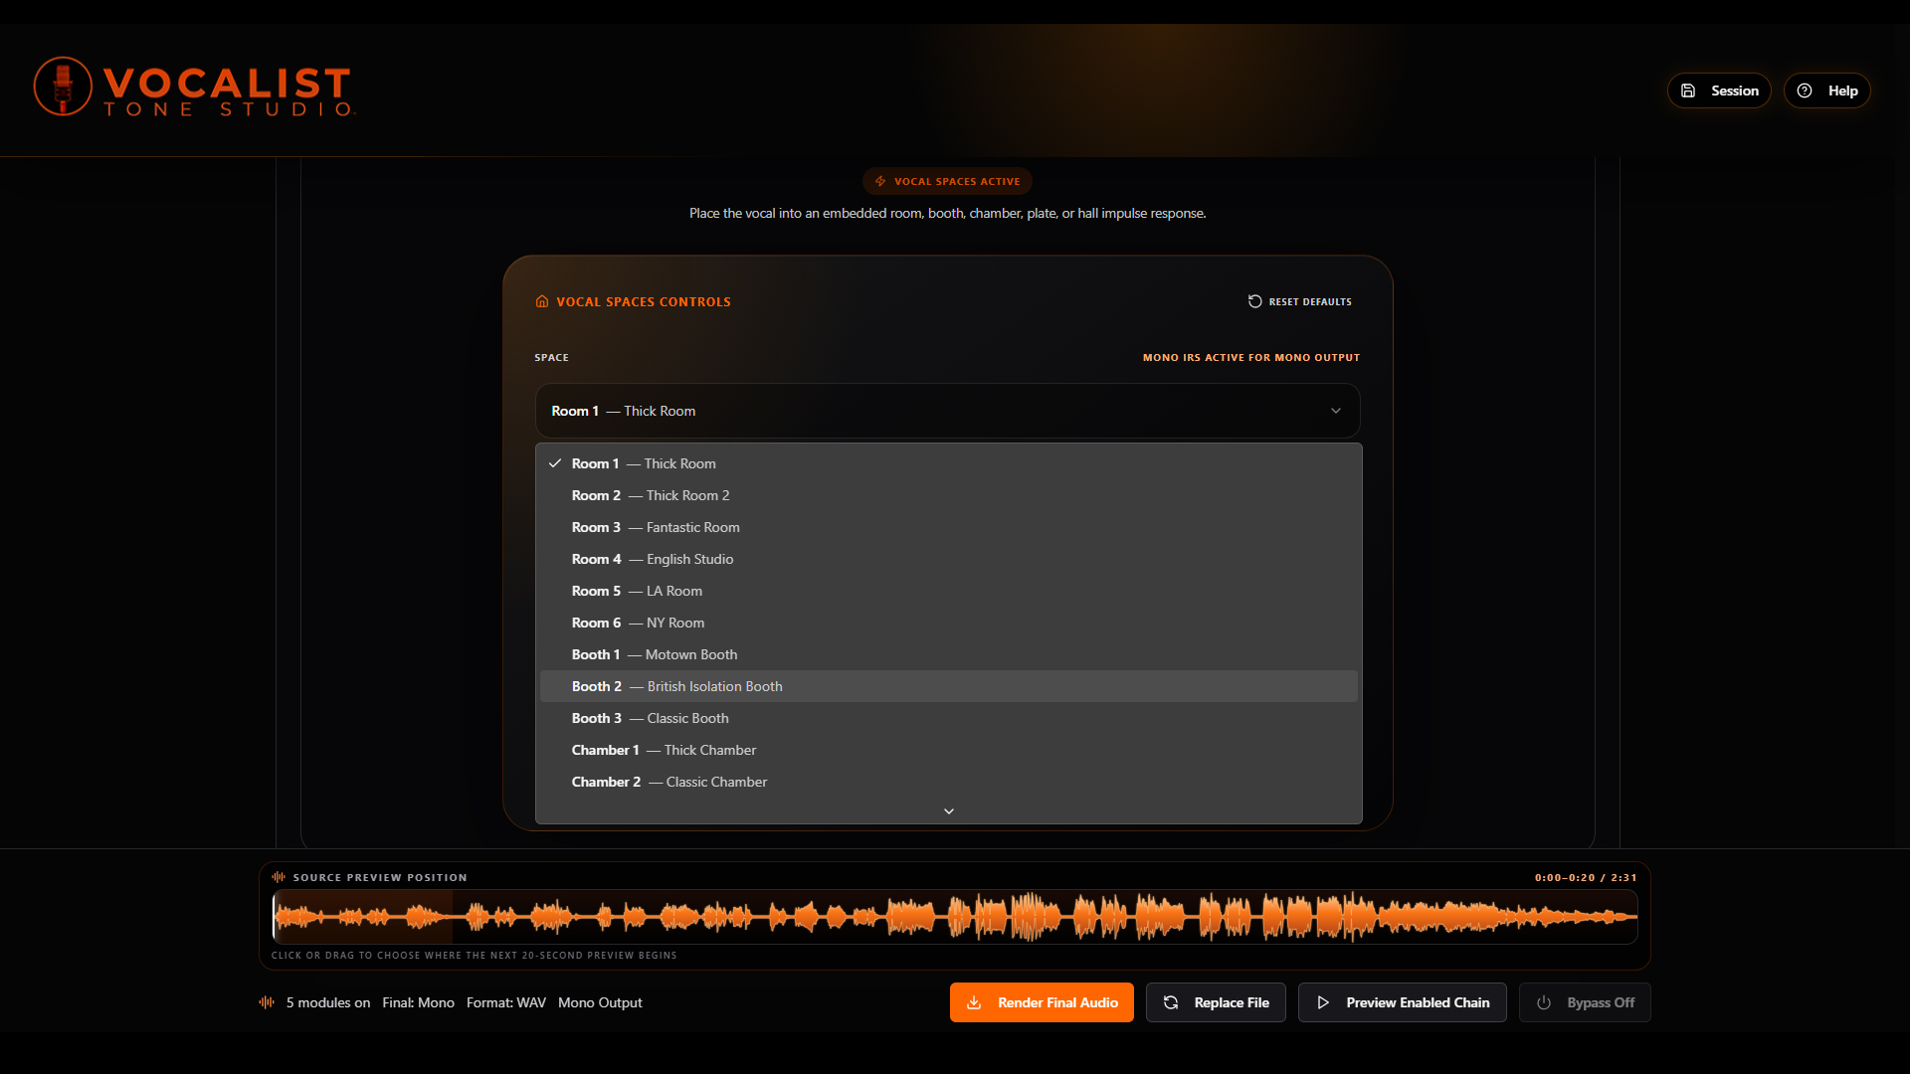The height and width of the screenshot is (1074, 1910).
Task: Click the house icon beside Vocal Spaces Controls
Action: [x=542, y=301]
